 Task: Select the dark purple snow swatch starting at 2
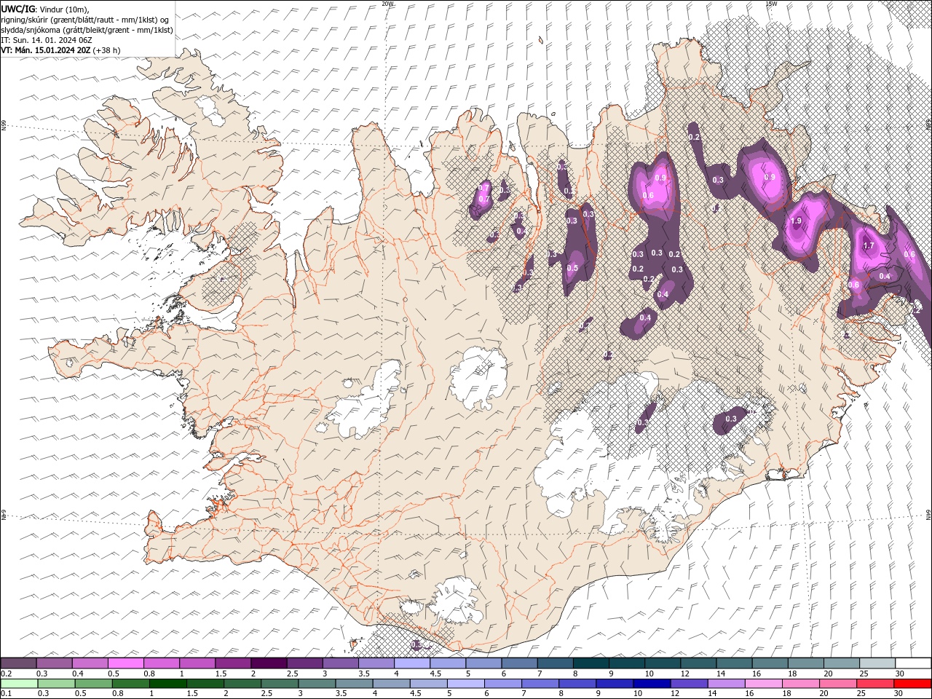coord(268,663)
